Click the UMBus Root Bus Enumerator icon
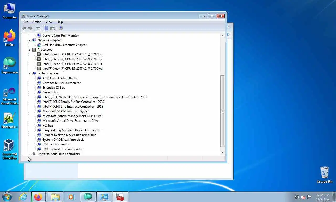The height and width of the screenshot is (202, 336). coord(39,149)
